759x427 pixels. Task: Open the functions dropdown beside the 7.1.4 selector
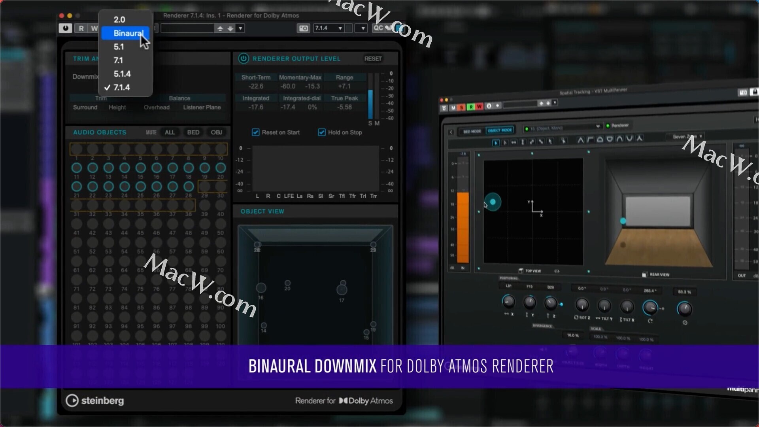click(361, 28)
